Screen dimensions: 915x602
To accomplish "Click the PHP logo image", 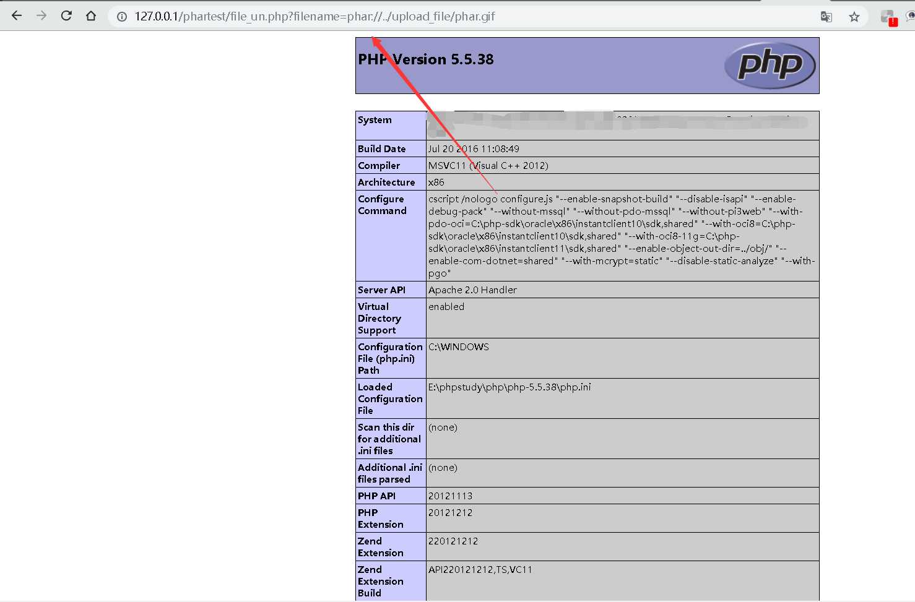I will click(x=770, y=65).
